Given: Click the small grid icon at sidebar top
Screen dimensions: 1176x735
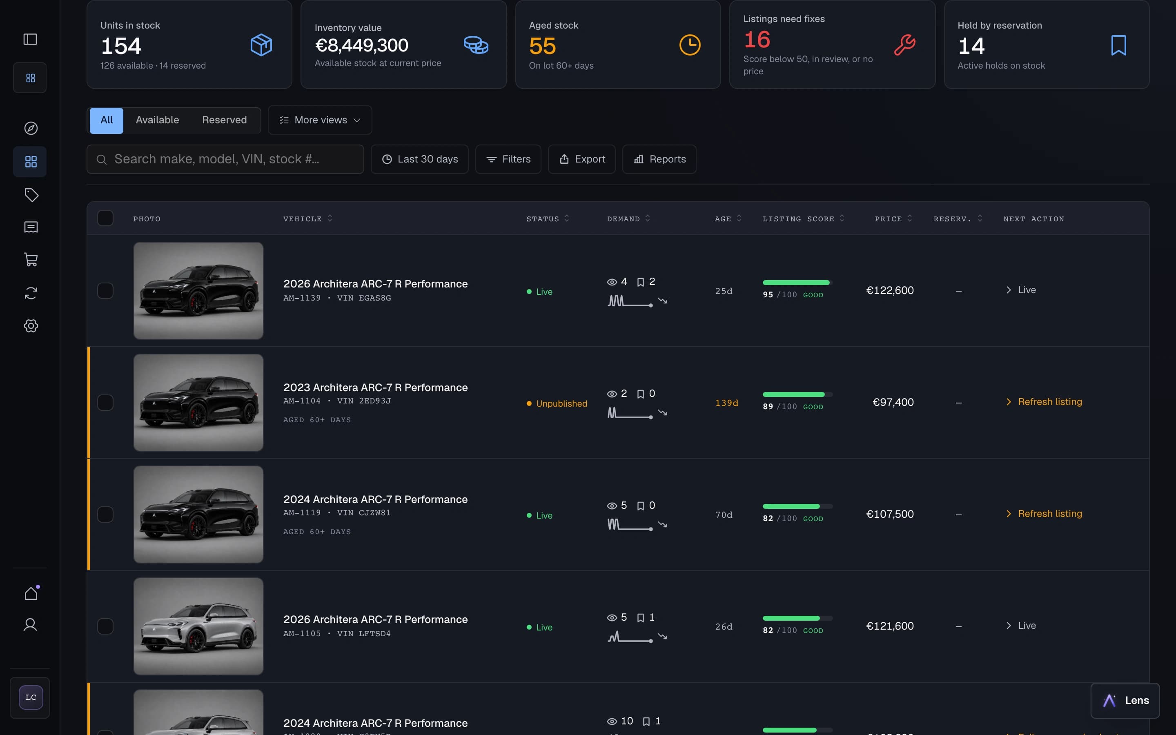Looking at the screenshot, I should tap(30, 78).
